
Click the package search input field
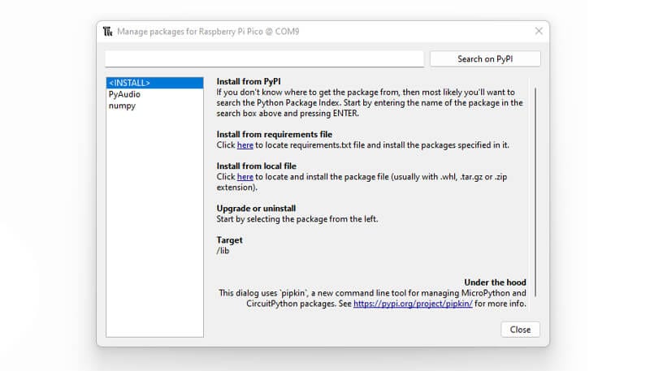pos(264,58)
